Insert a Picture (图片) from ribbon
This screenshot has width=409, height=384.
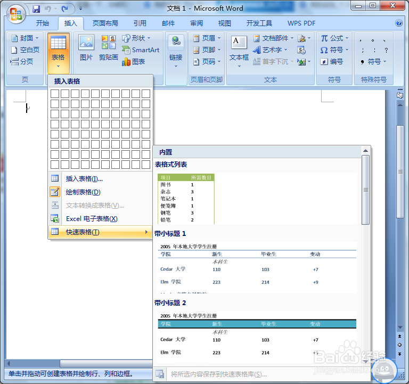(x=86, y=48)
